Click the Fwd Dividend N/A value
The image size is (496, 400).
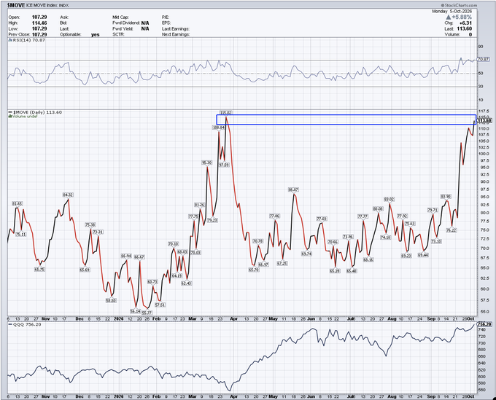tap(145, 23)
